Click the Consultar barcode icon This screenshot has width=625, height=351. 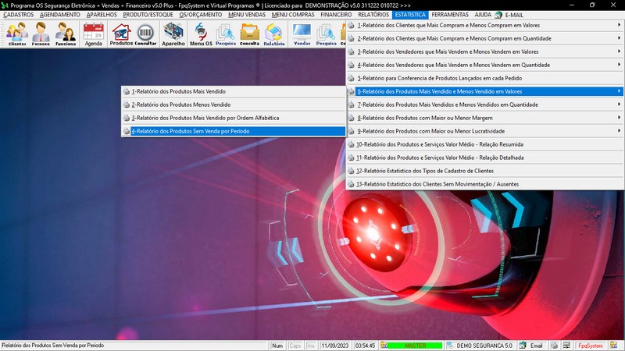coord(145,34)
